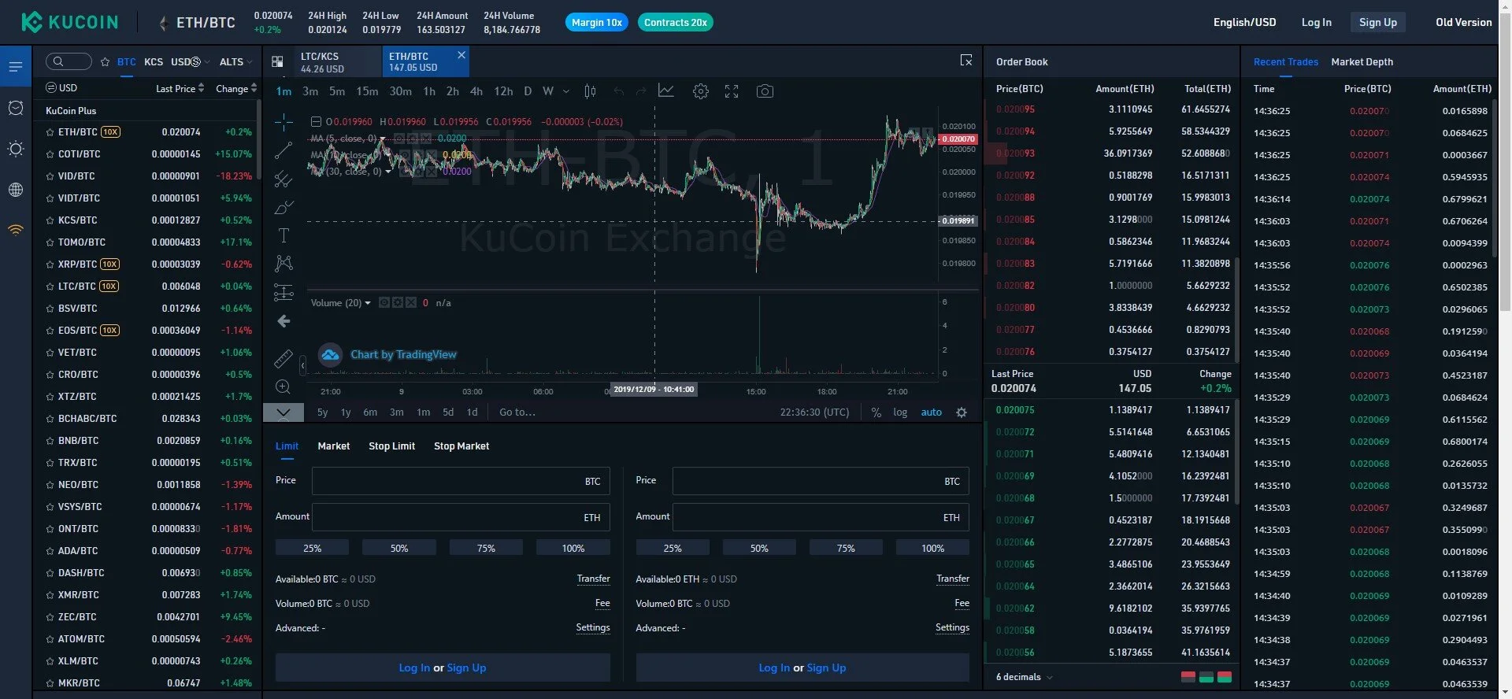Collapse the chart legend with the minus box
Screen dimensions: 1512x699
tap(316, 122)
